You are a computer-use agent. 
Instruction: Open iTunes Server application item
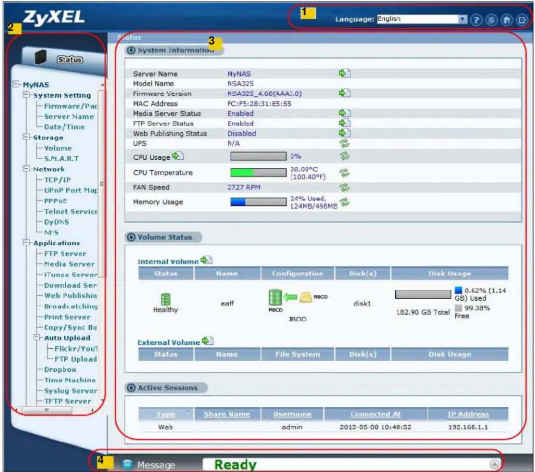coord(71,274)
